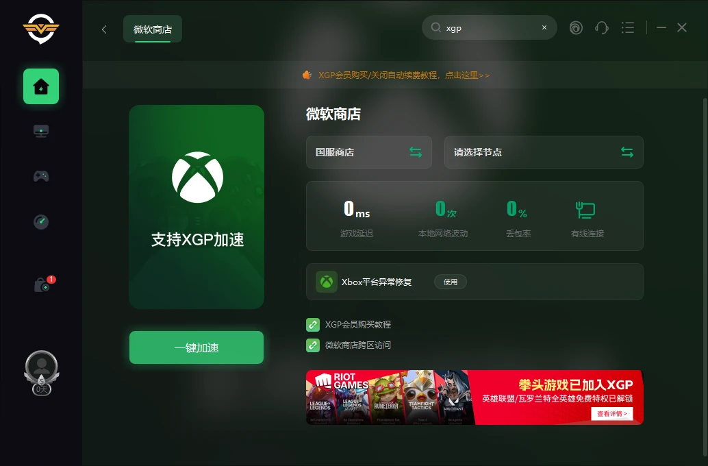Open the spiral-shaped icon in the title bar
Viewport: 708px width, 466px height.
(576, 27)
